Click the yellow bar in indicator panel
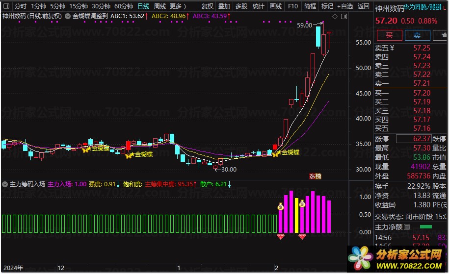The width and height of the screenshot is (450, 274). 297,215
